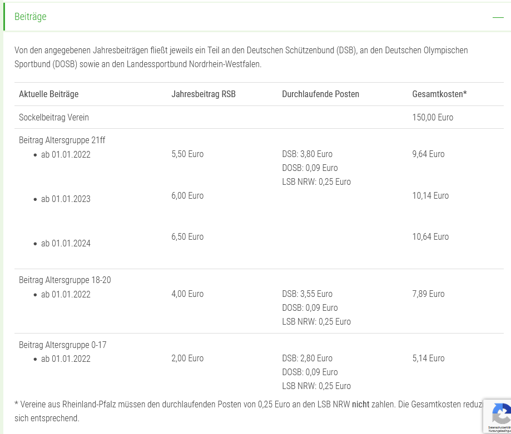Click the reCAPTCHA badge logo
This screenshot has height=434, width=511.
tap(500, 415)
